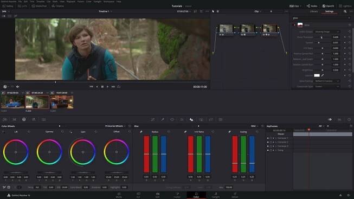The width and height of the screenshot is (354, 199).
Task: Switch to OpenFX Settings tab
Action: [329, 11]
